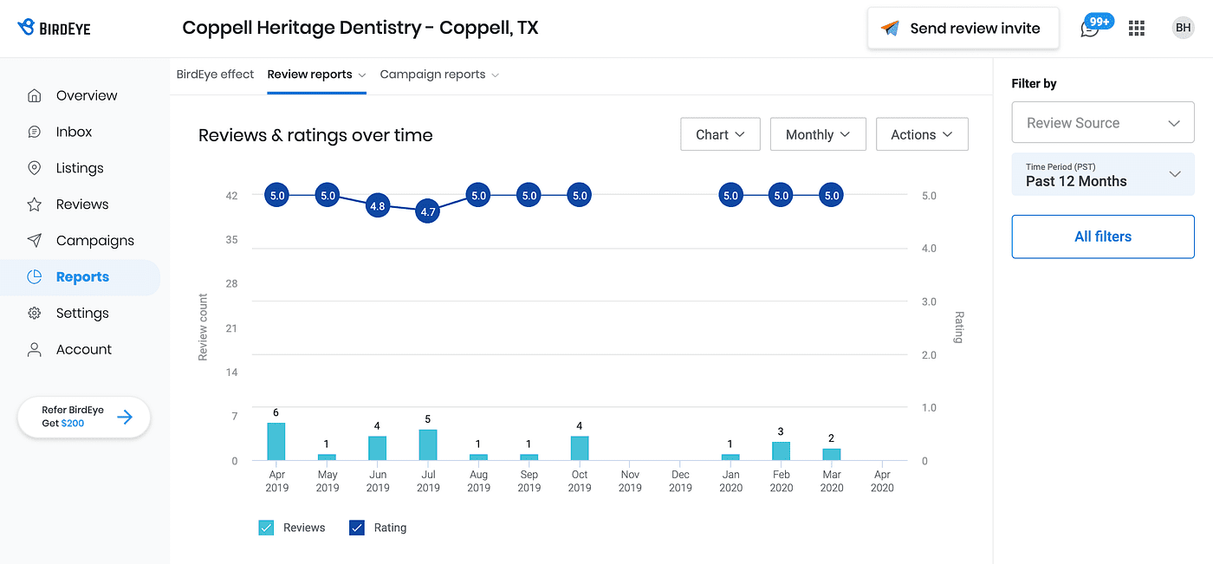Click the 4.7 rating point for Jul 2019
Image resolution: width=1213 pixels, height=564 pixels.
pyautogui.click(x=428, y=211)
